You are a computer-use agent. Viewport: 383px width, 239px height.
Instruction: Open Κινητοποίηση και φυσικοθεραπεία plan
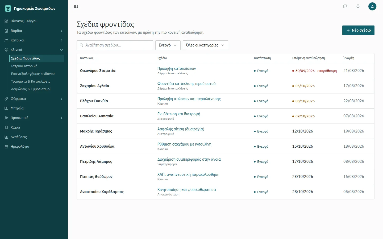[x=187, y=190]
